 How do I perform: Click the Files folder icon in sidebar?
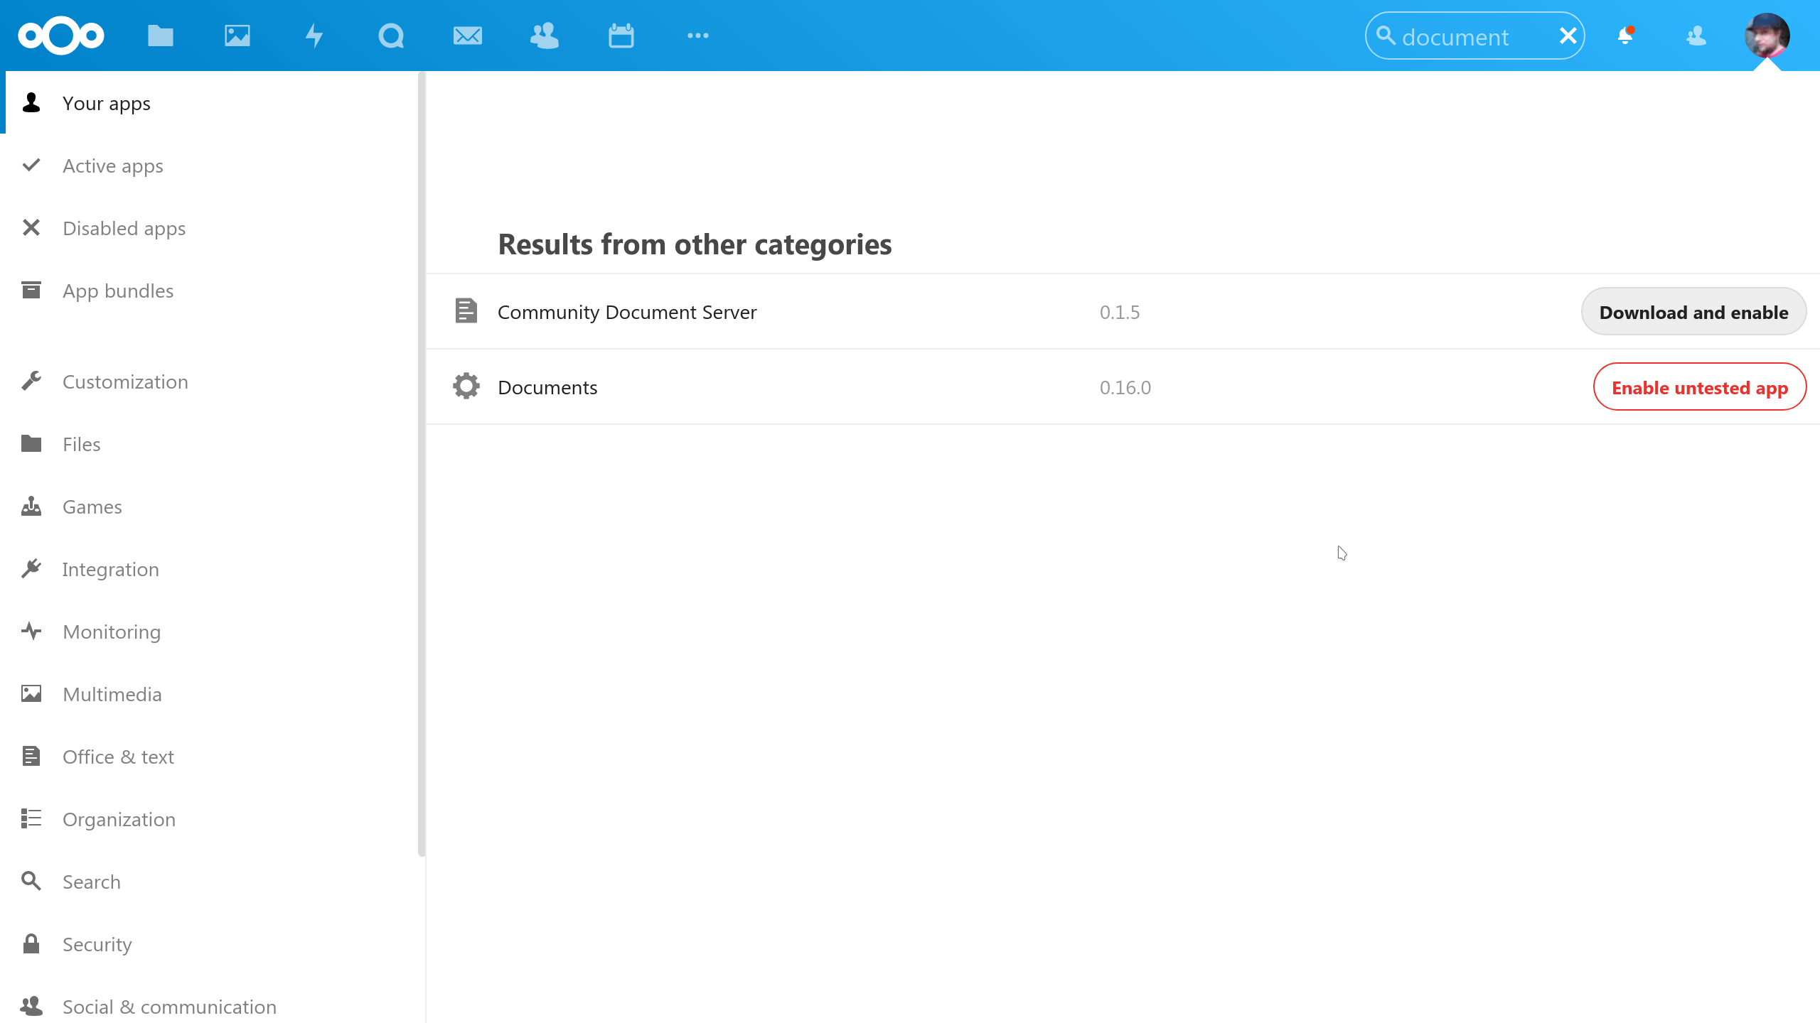click(x=31, y=443)
